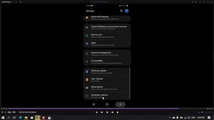Image resolution: width=214 pixels, height=120 pixels.
Task: Open Windows taskbar search
Action: coord(9,118)
